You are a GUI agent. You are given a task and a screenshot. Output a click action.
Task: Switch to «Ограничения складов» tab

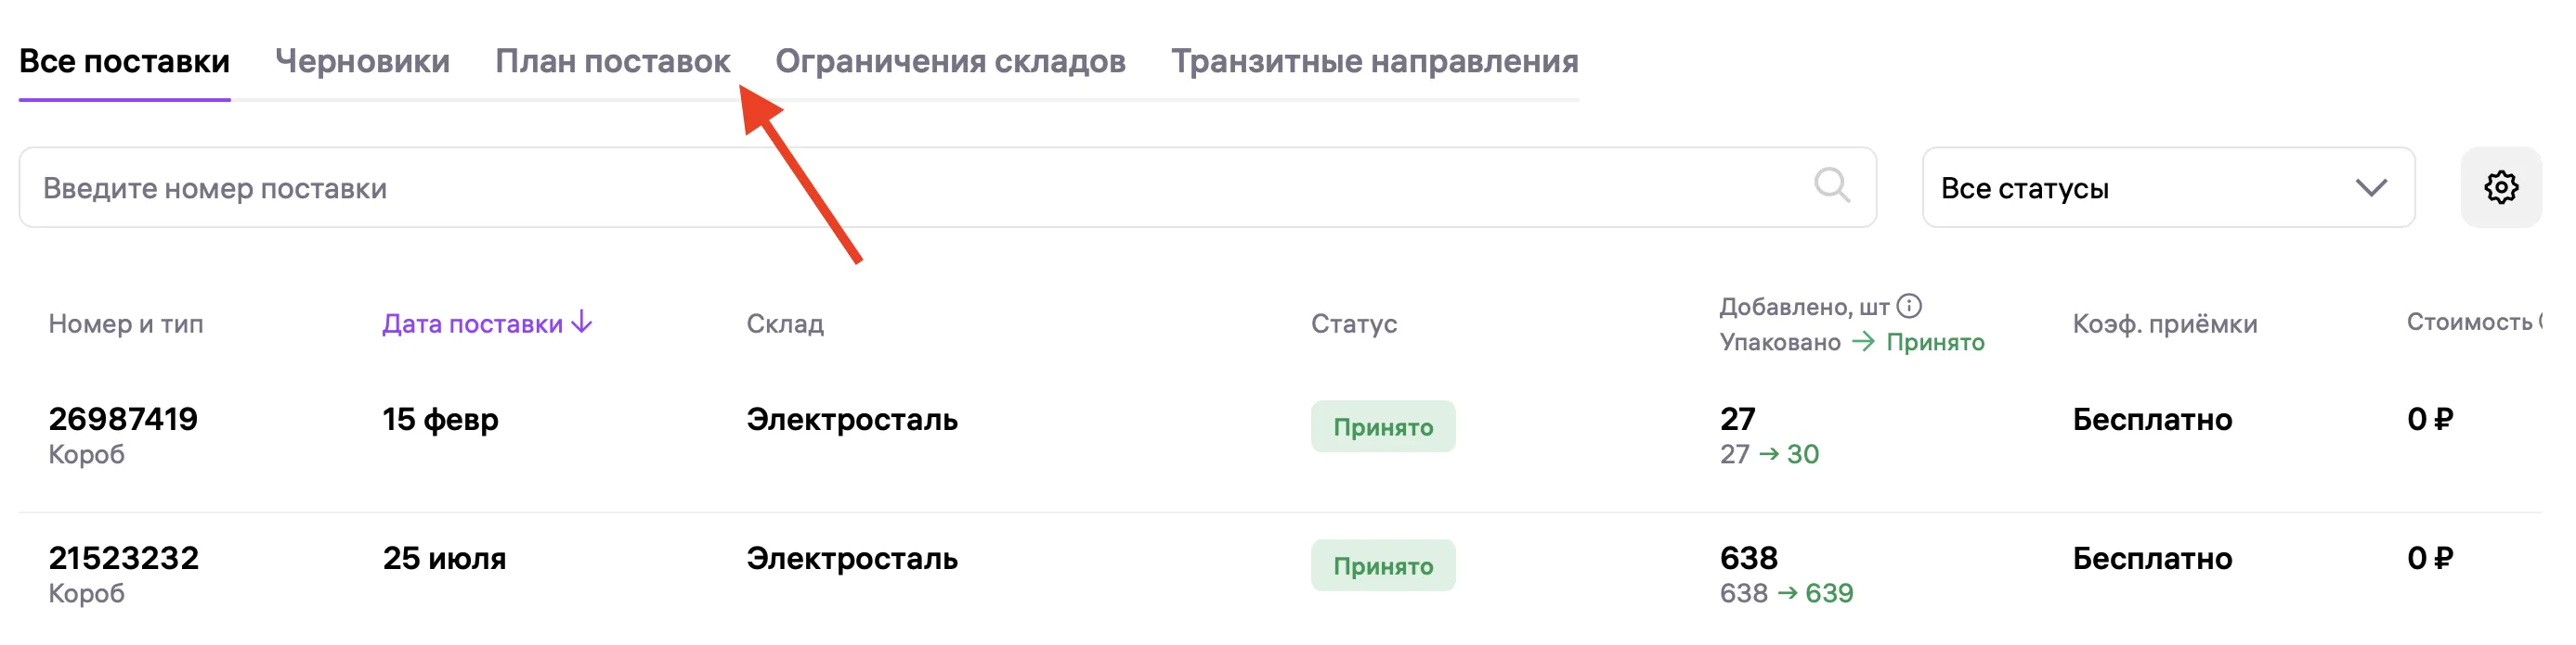point(950,61)
